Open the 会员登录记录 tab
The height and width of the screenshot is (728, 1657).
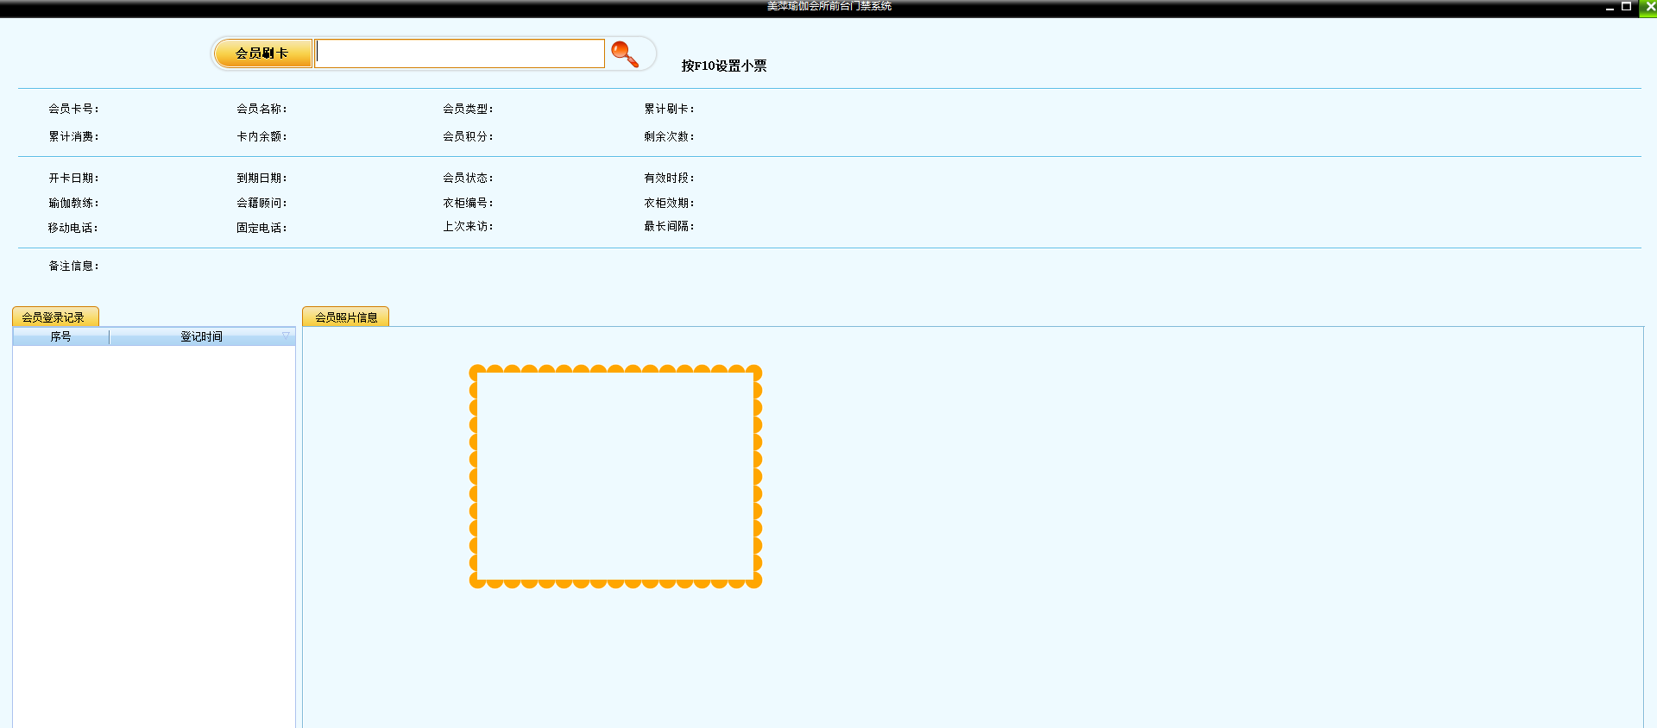tap(55, 317)
